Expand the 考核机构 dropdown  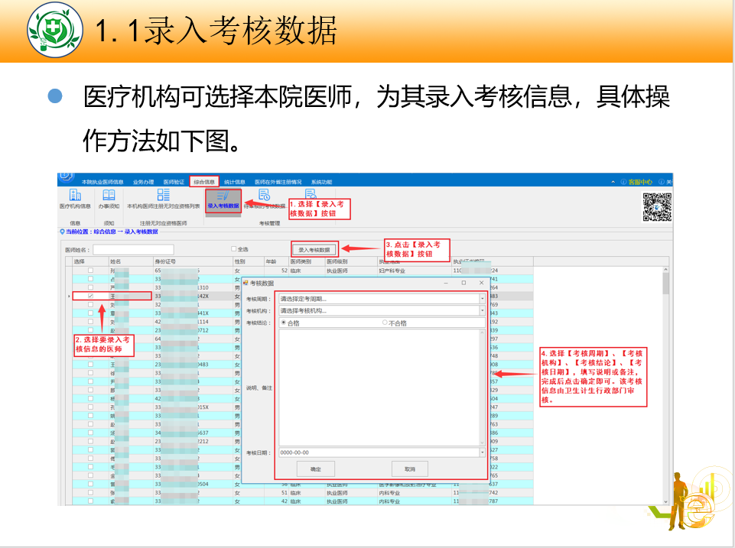click(483, 311)
